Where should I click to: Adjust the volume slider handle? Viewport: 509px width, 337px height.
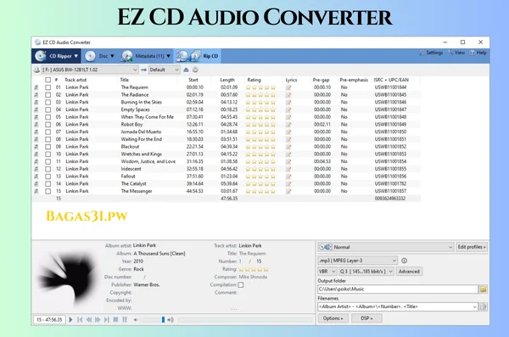coord(163,320)
